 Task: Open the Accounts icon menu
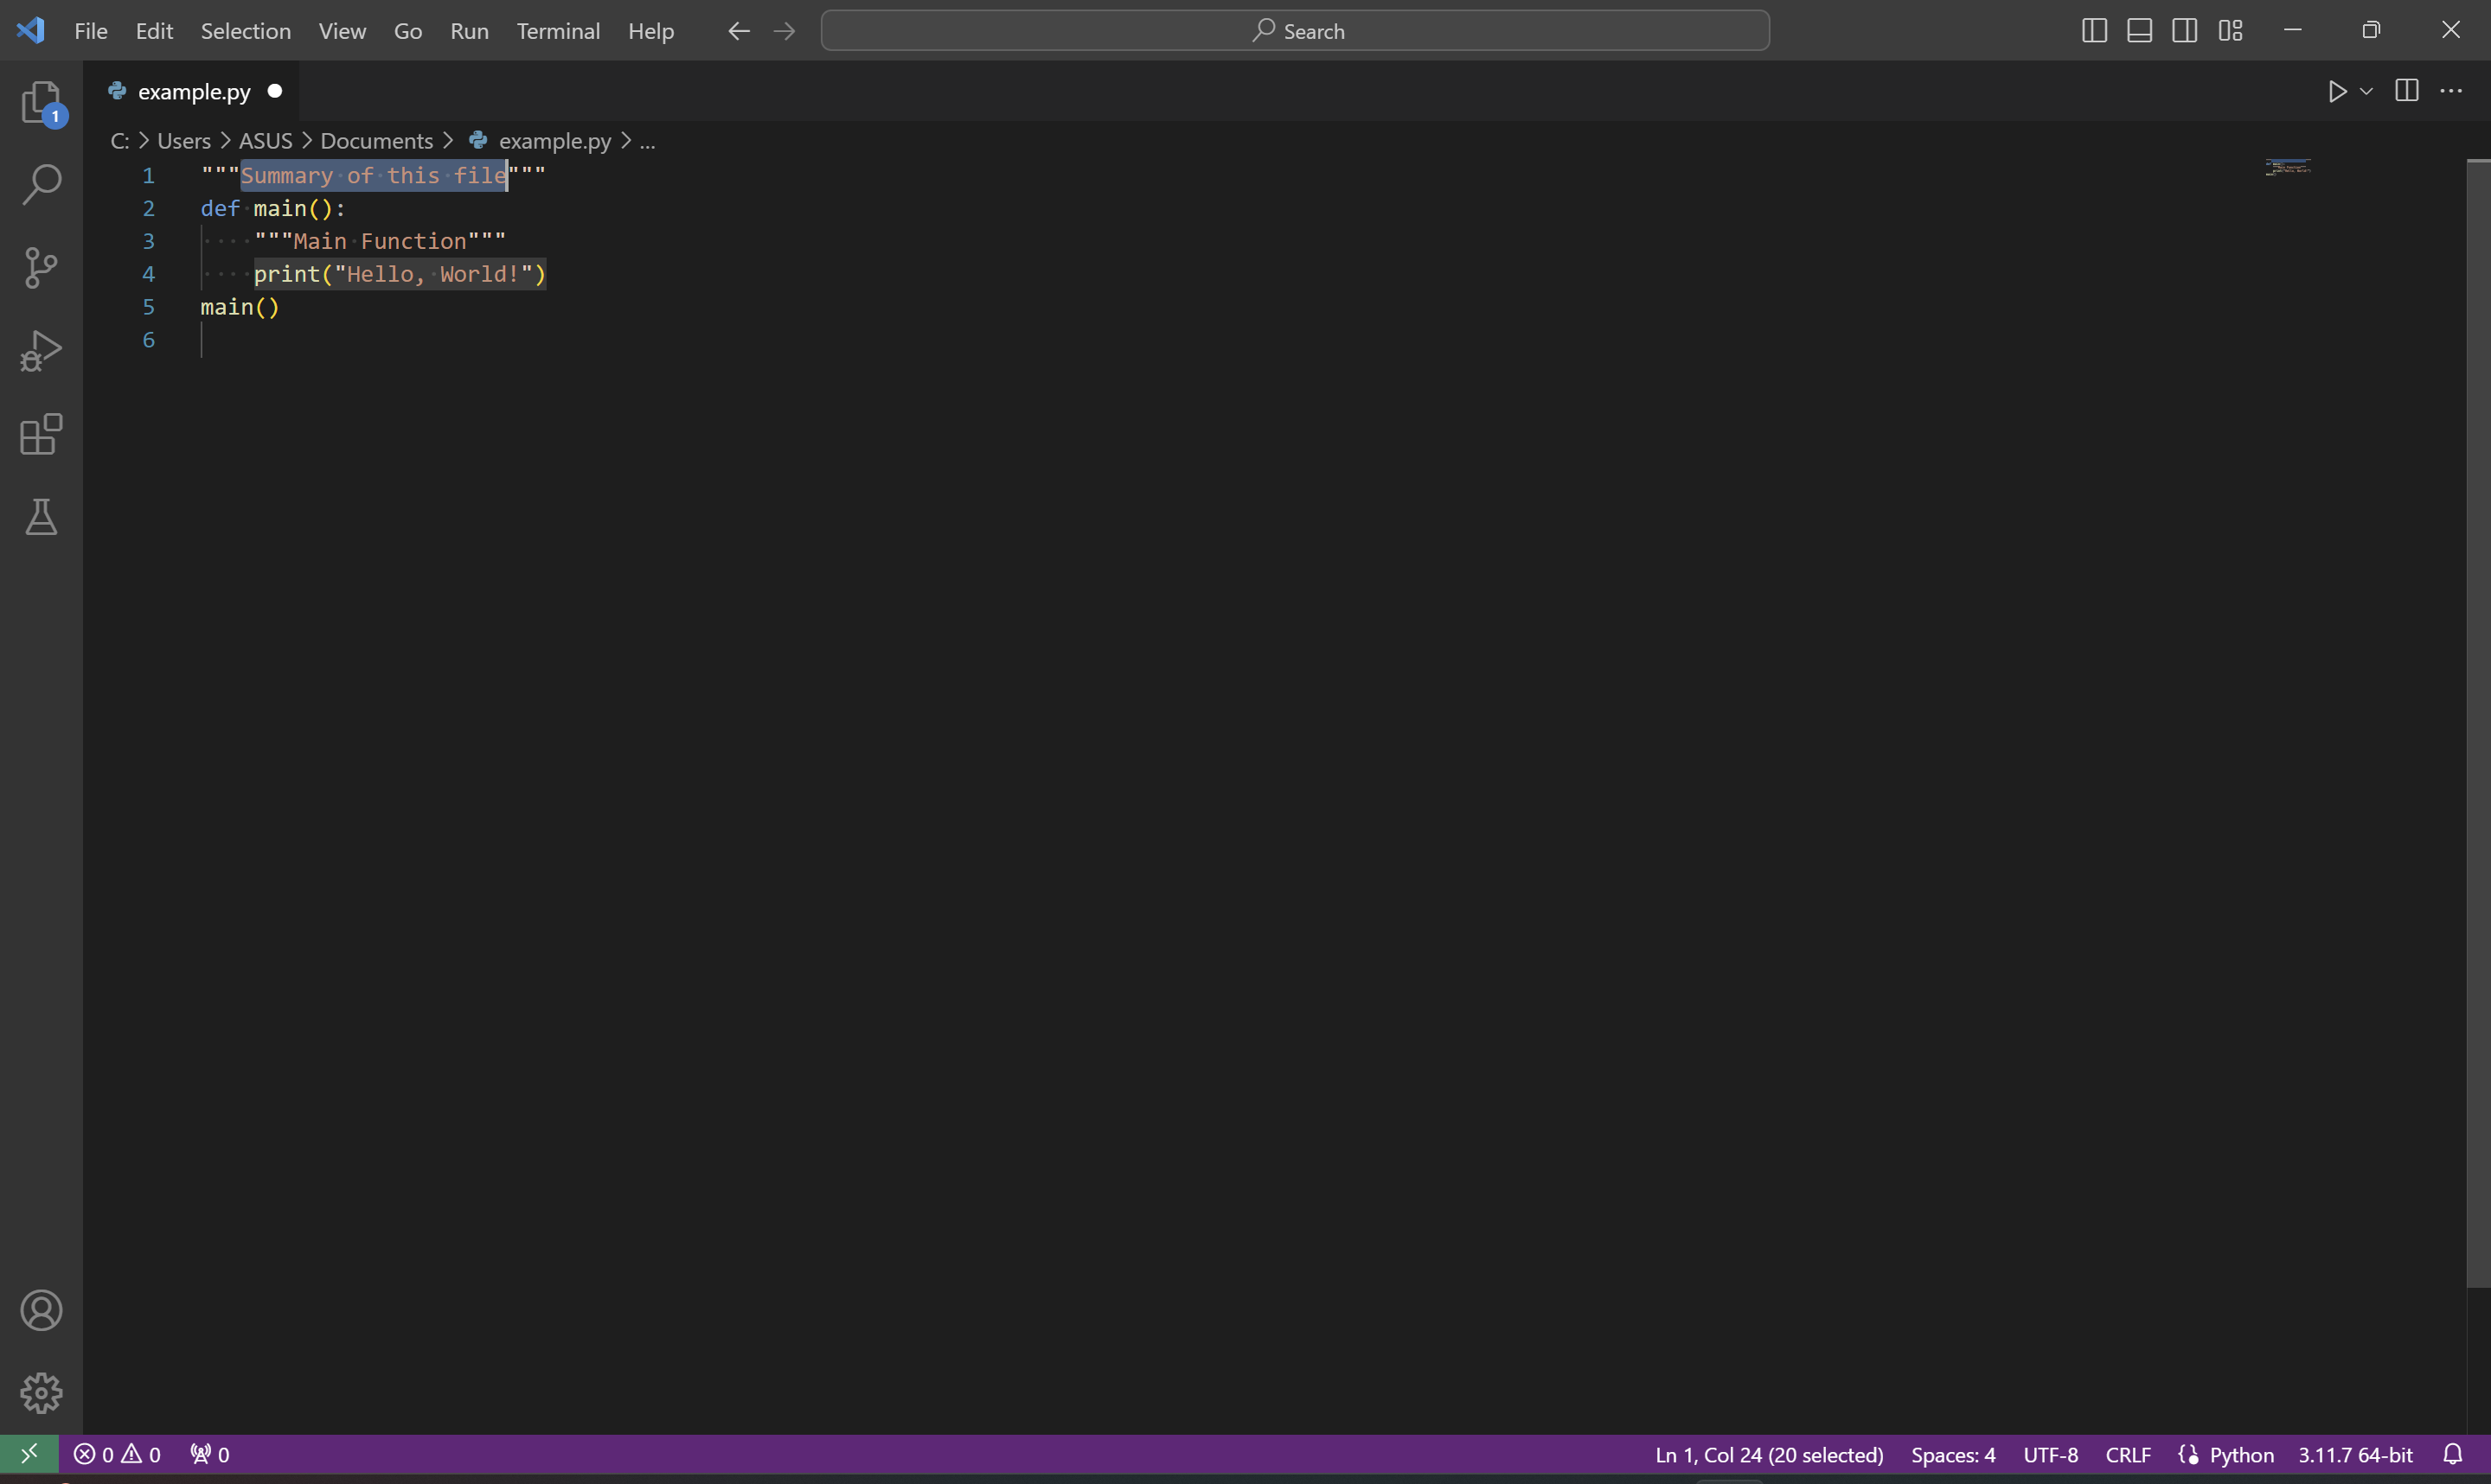pos(41,1310)
